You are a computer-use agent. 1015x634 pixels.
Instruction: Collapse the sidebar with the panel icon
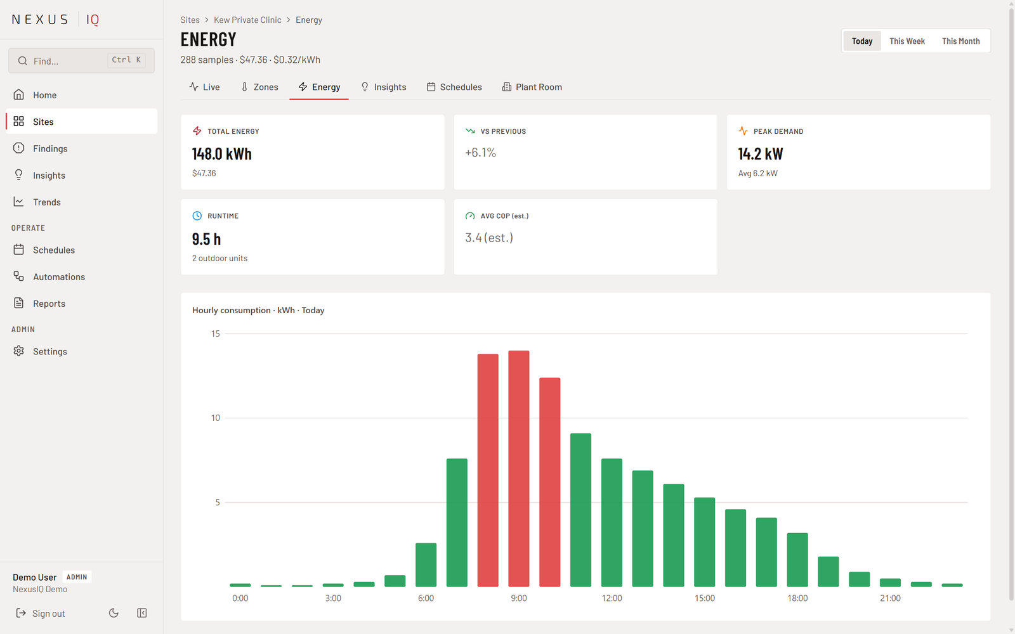point(142,613)
